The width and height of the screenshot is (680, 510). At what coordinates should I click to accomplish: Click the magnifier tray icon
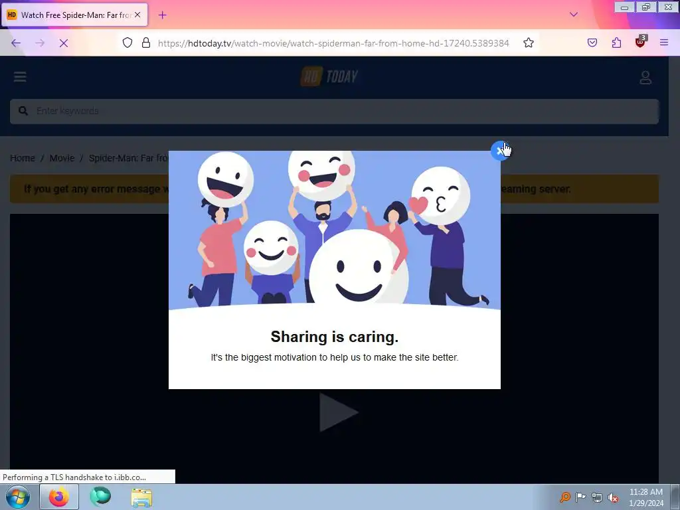coord(564,497)
